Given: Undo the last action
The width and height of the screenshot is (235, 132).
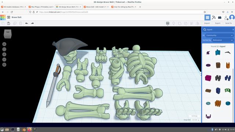Looking at the screenshot, I should point(27,23).
